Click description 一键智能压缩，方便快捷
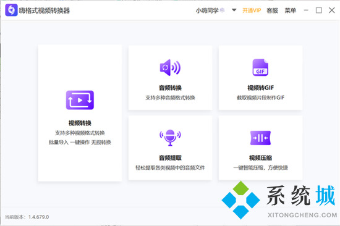The image size is (340, 226). pos(260,167)
